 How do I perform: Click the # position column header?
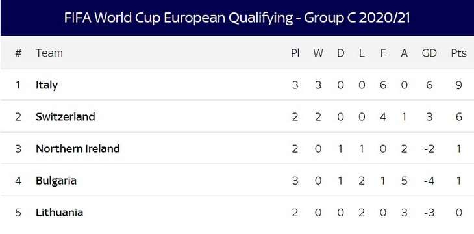pyautogui.click(x=18, y=53)
